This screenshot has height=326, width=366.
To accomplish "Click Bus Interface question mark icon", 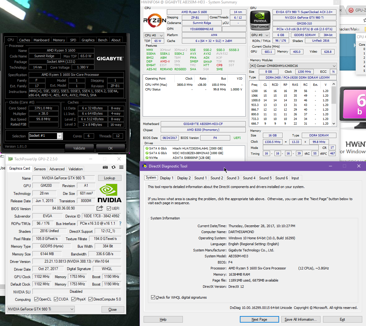I will (x=120, y=223).
